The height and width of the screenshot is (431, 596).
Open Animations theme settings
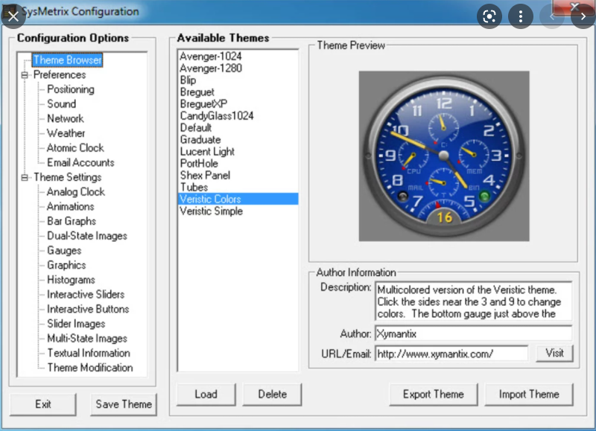[71, 207]
